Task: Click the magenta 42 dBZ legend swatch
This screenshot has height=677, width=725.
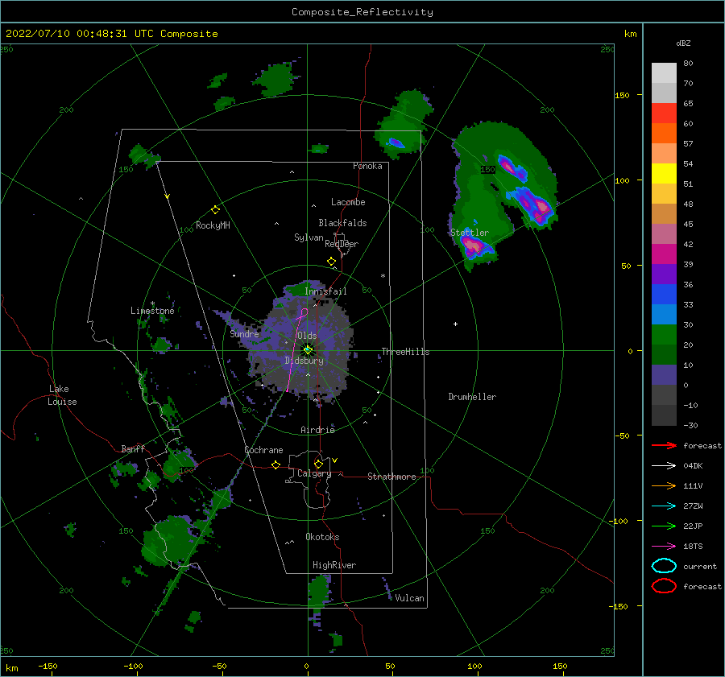Action: tap(664, 254)
